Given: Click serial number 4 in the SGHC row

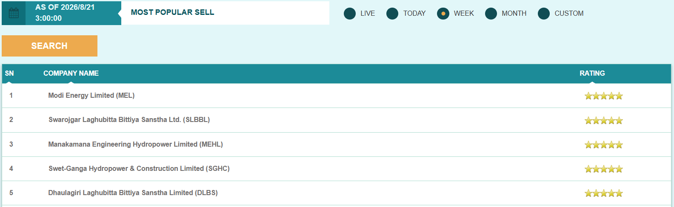Looking at the screenshot, I should (11, 168).
